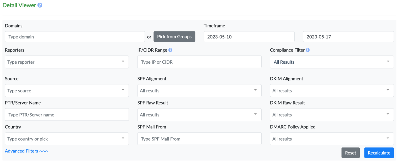Expand the DMARC Policy Applied dropdown

[332, 139]
